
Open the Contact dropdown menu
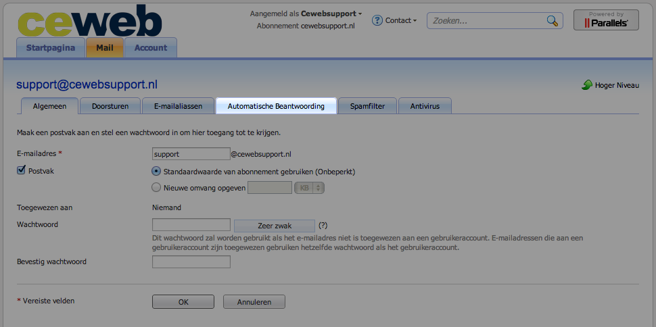pos(400,21)
